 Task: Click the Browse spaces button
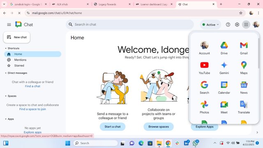159,127
